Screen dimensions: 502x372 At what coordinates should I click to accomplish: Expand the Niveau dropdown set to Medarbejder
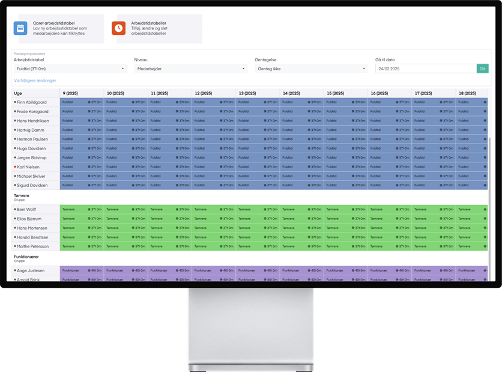[x=190, y=69]
